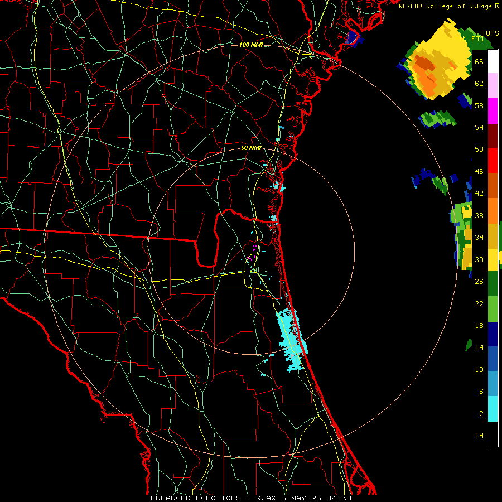Click the dark red maroon legend block

pos(493,136)
